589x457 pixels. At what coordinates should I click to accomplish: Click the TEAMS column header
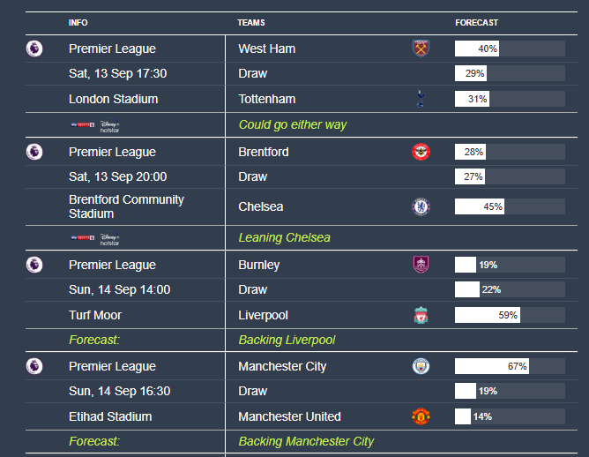(251, 23)
